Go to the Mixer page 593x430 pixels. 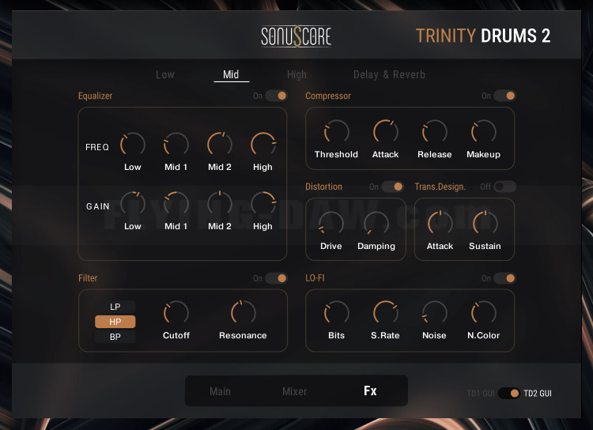tap(295, 391)
